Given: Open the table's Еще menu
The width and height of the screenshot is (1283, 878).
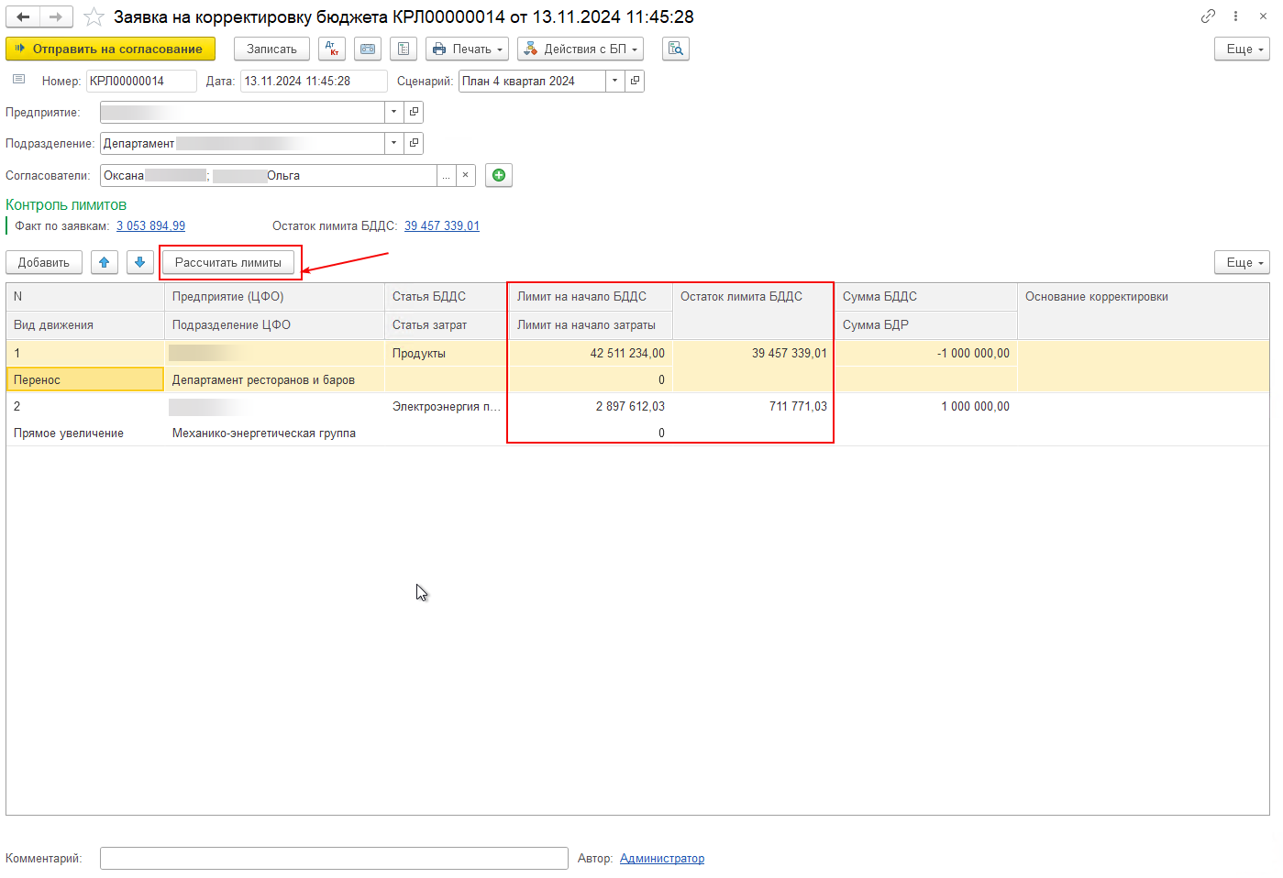Looking at the screenshot, I should (x=1242, y=262).
